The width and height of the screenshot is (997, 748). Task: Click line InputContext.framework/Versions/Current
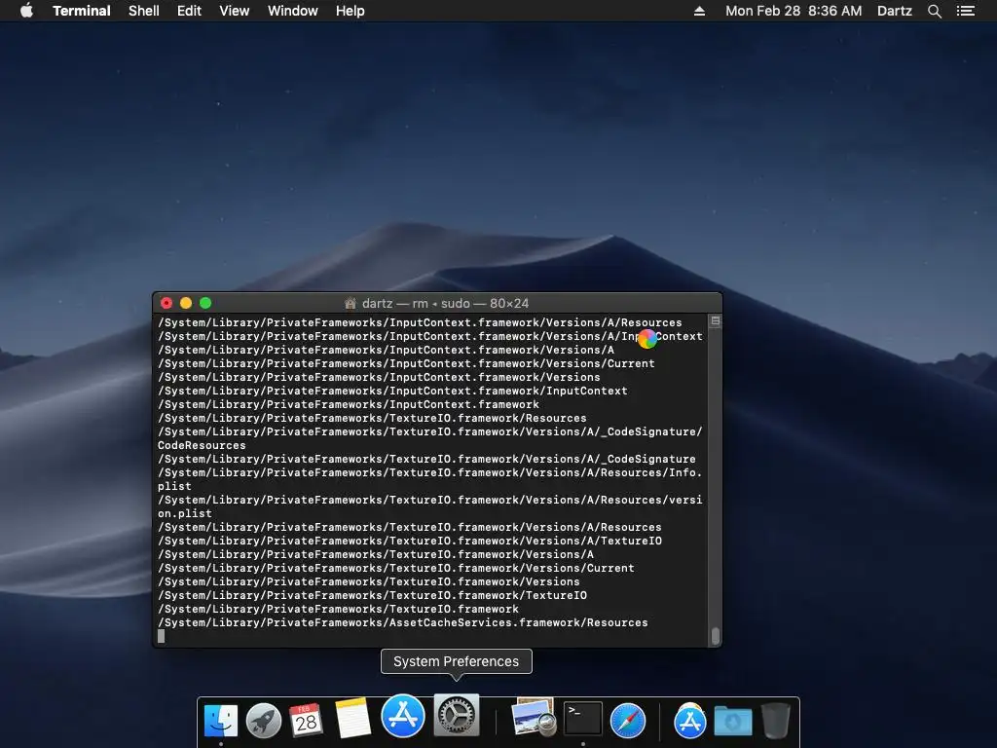(x=406, y=364)
